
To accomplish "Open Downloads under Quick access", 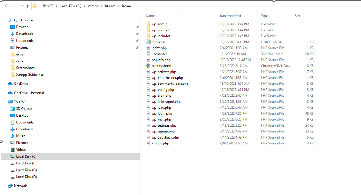I will click(25, 34).
